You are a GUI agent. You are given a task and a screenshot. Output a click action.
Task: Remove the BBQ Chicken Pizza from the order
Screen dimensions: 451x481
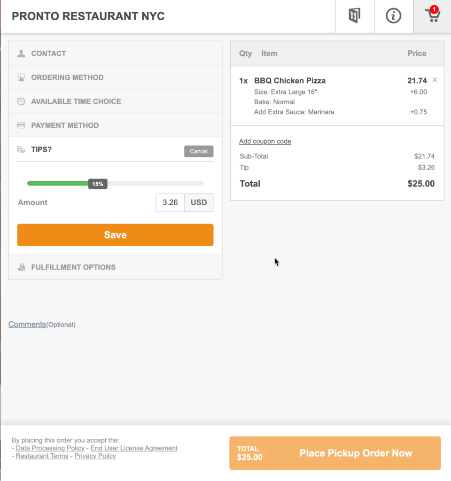coord(435,80)
